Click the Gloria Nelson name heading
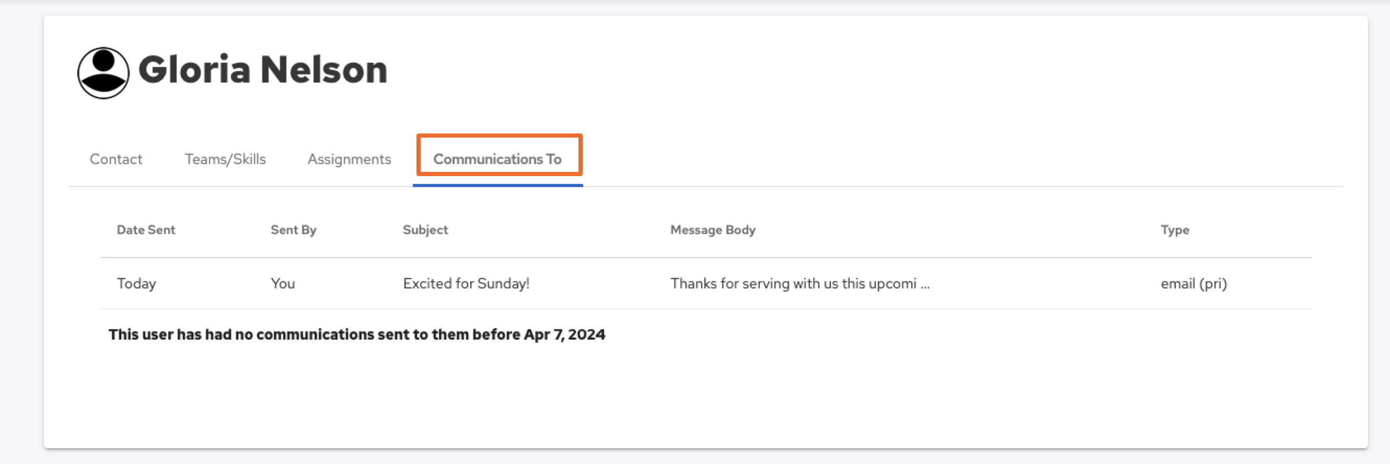The width and height of the screenshot is (1390, 464). coord(263,70)
